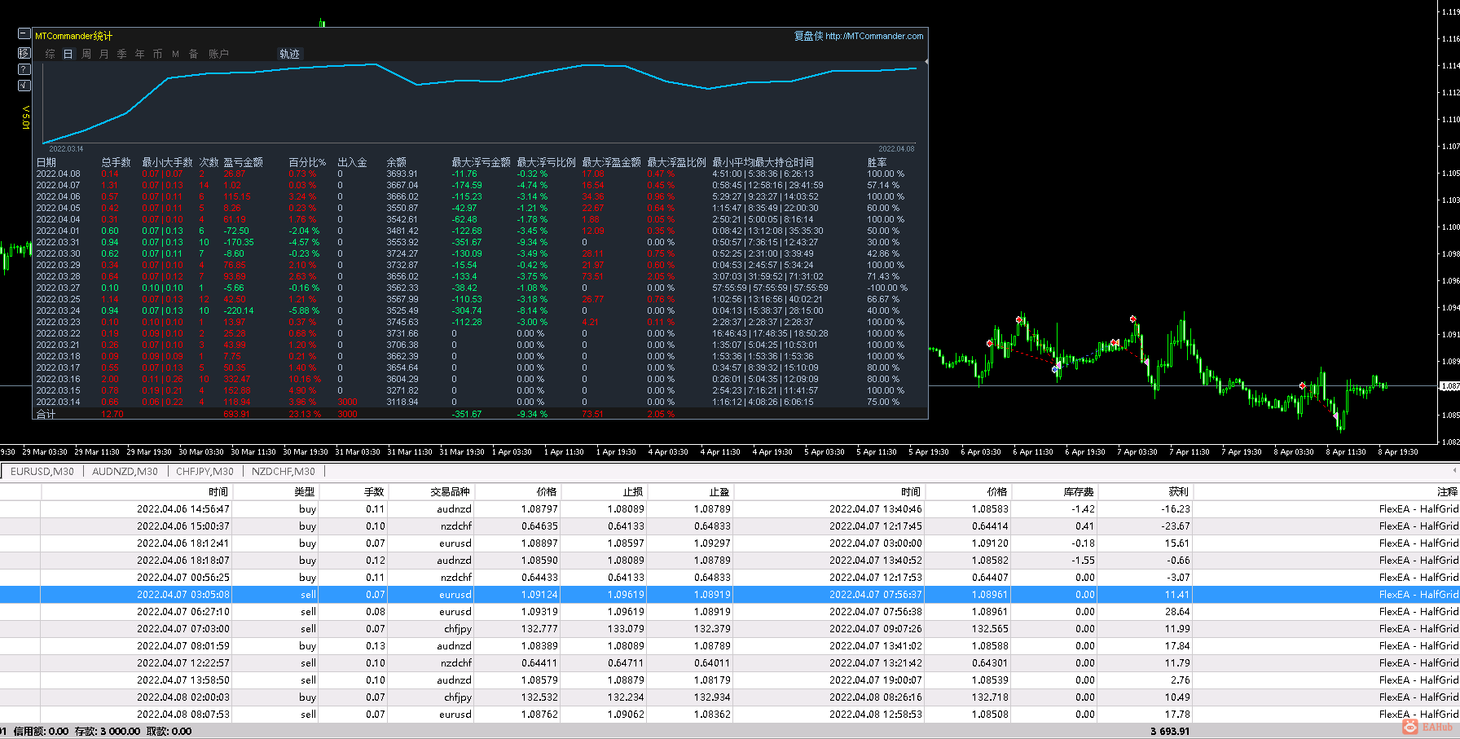The width and height of the screenshot is (1460, 739).
Task: Open the MTCommander.com website link
Action: click(874, 36)
